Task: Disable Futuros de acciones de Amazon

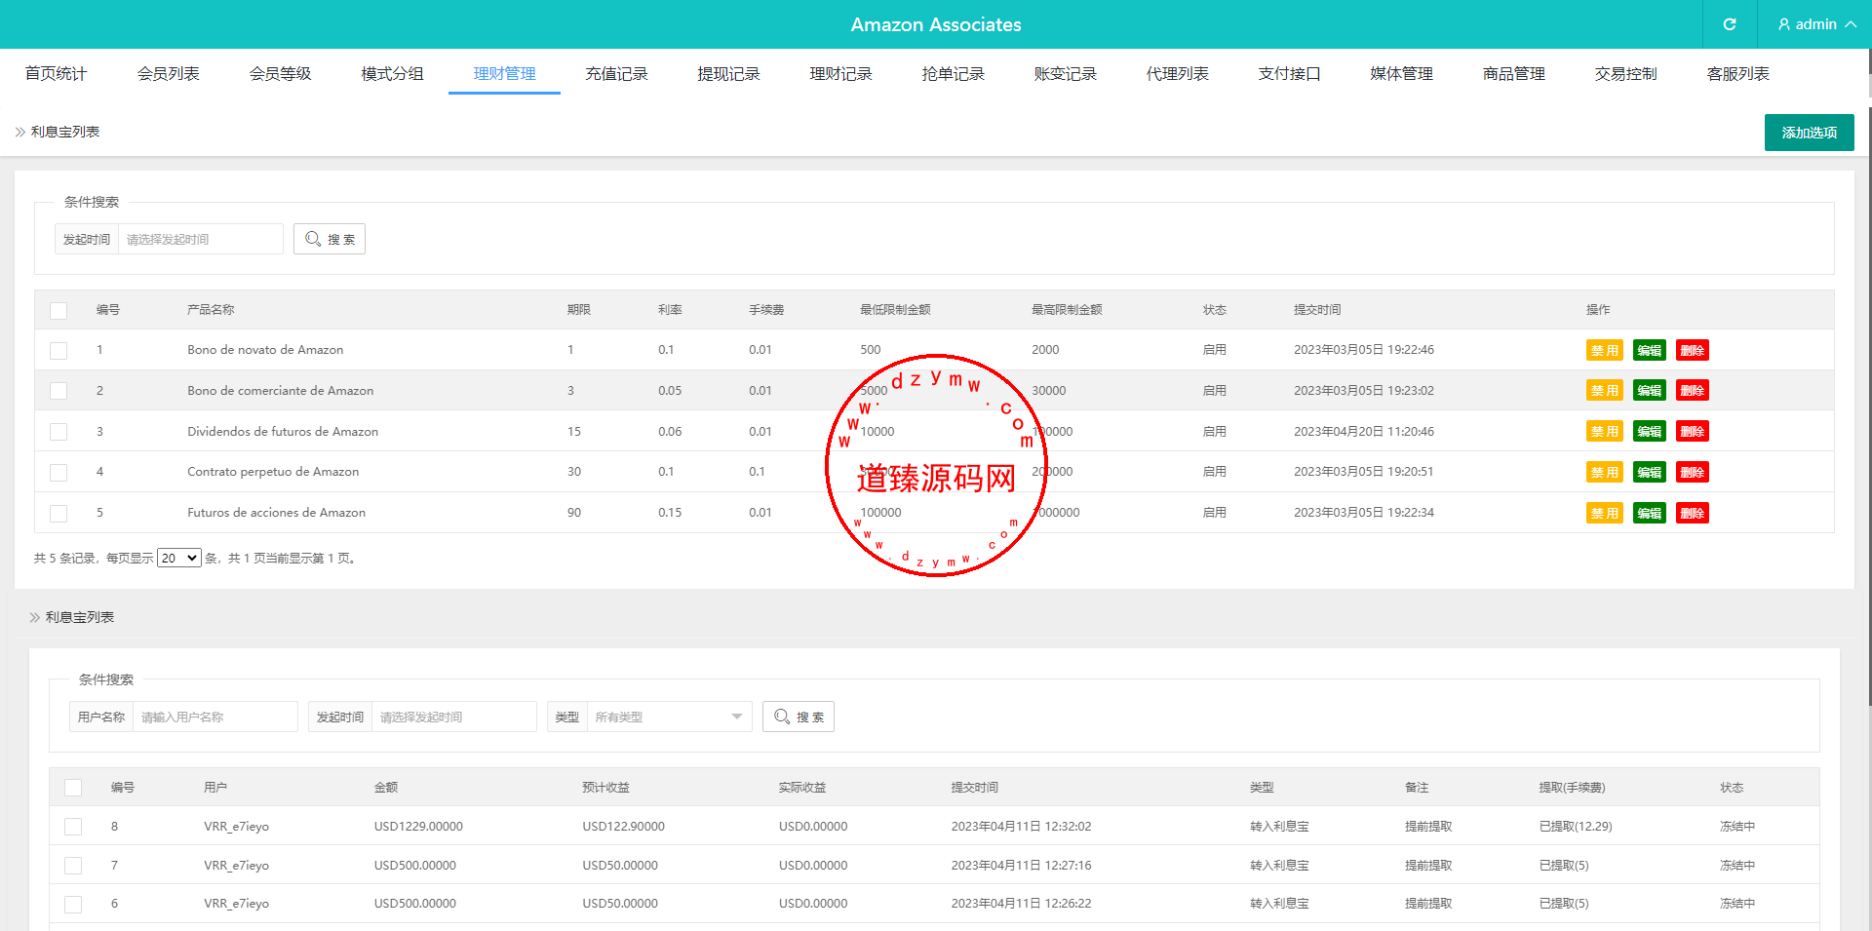Action: tap(1604, 514)
